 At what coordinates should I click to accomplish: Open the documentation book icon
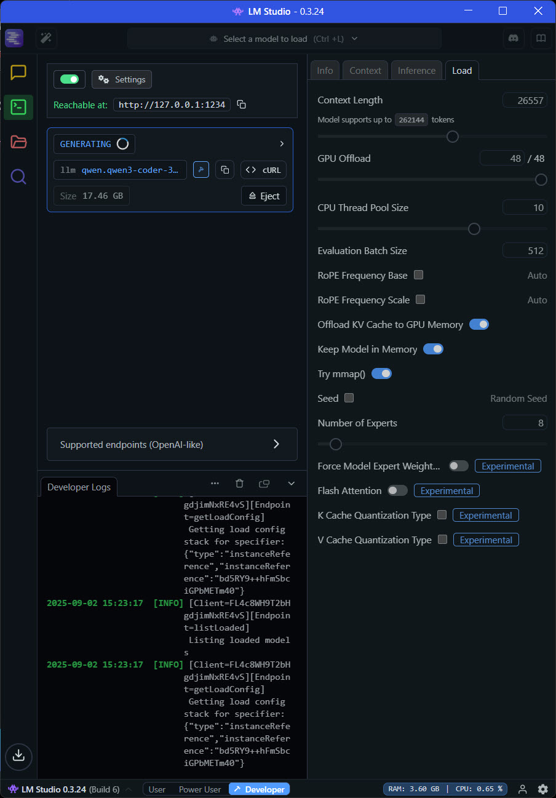pyautogui.click(x=541, y=38)
